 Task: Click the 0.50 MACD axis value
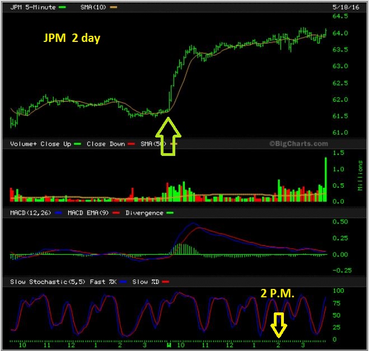[x=340, y=221]
